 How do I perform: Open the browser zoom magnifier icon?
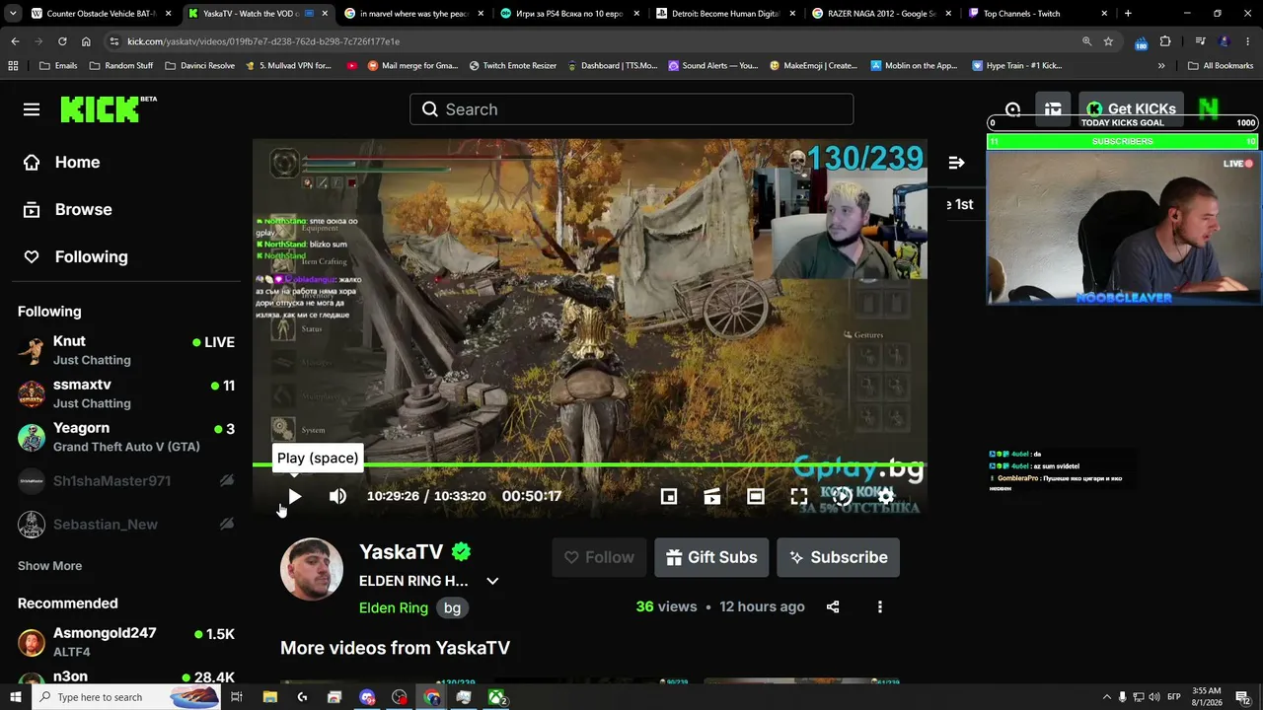(1086, 41)
